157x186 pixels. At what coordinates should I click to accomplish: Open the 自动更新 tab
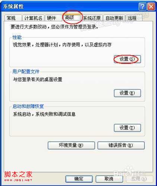tap(114, 18)
